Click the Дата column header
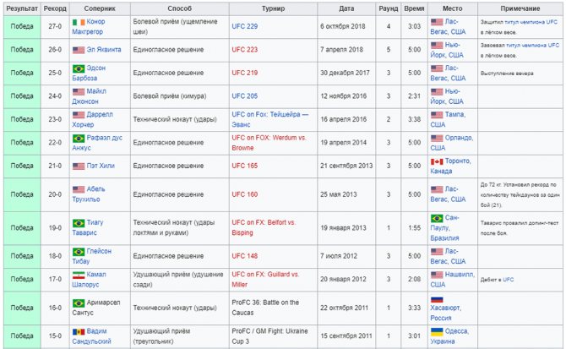Screen dimensions: 566x349 click(346, 8)
